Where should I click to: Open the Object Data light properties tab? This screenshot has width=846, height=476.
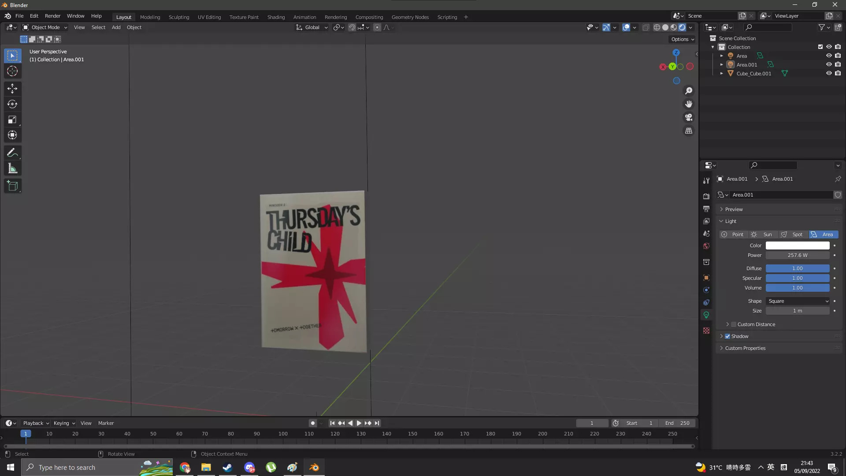click(x=706, y=315)
